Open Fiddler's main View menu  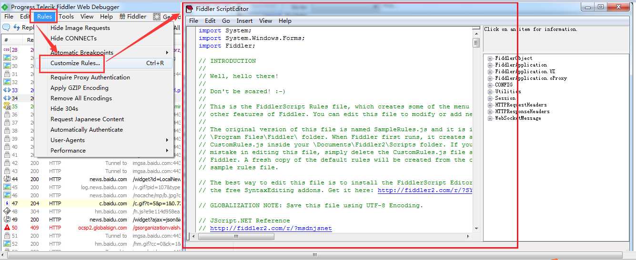(87, 17)
